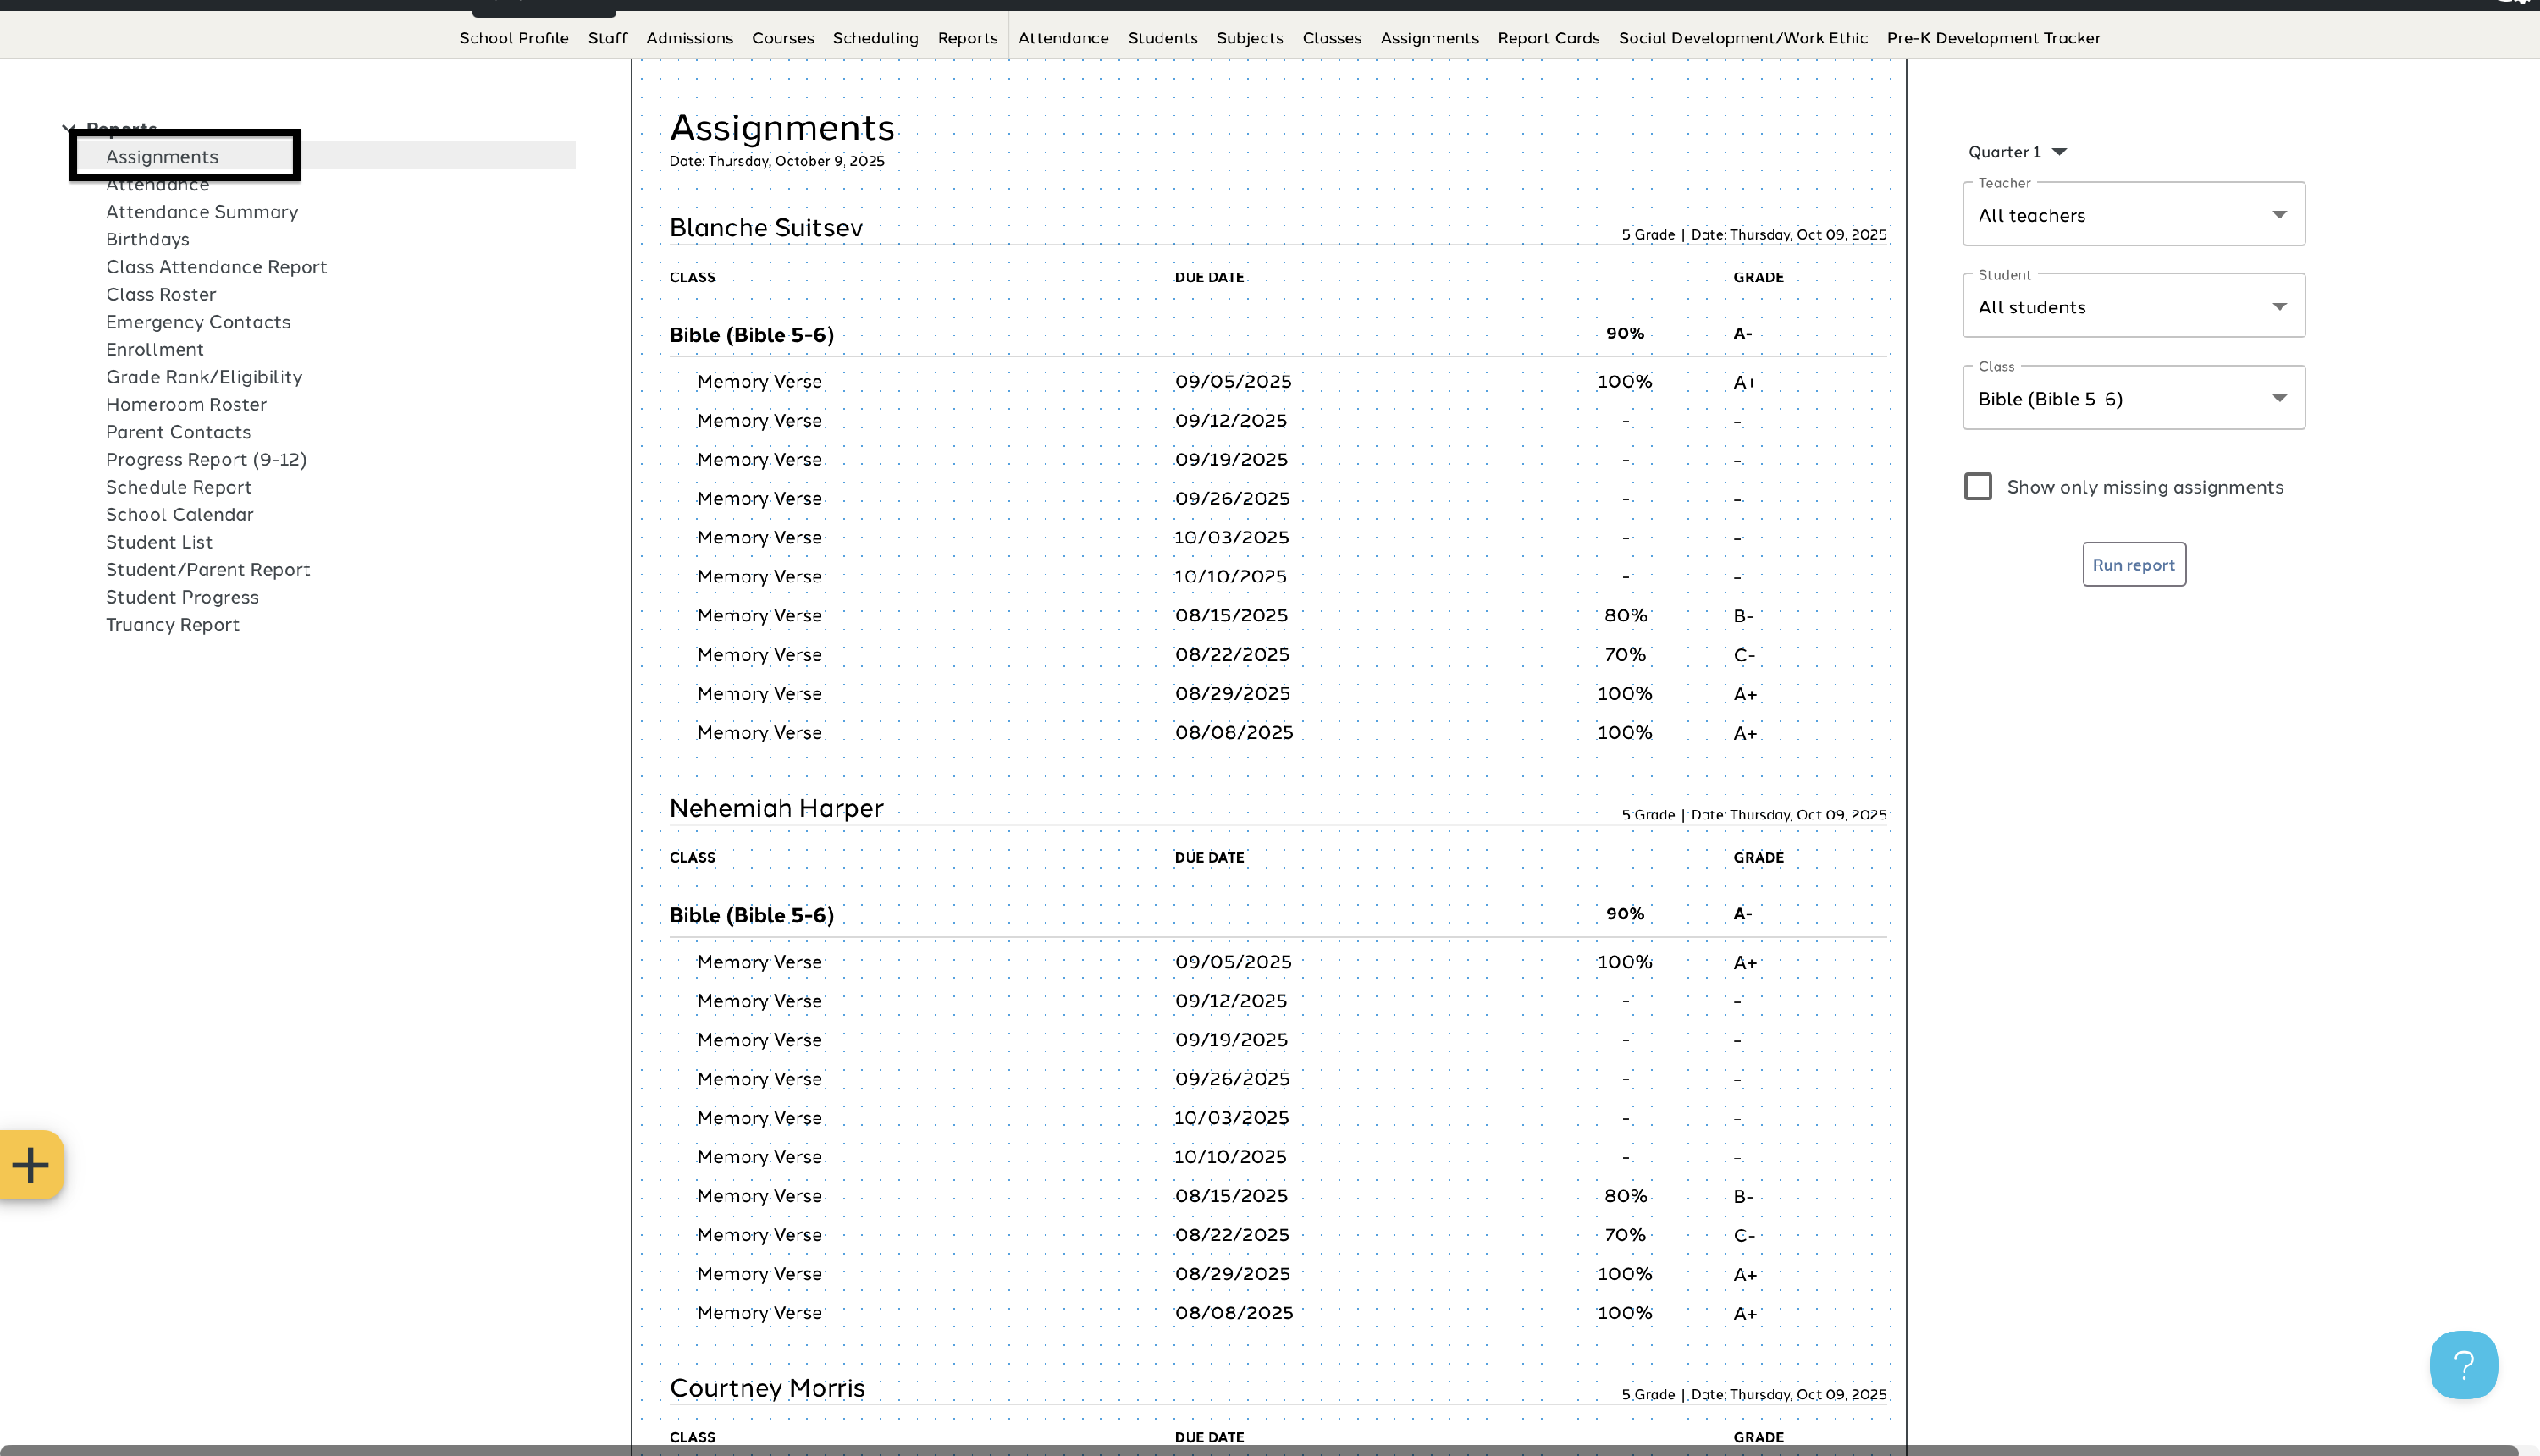The height and width of the screenshot is (1456, 2540).
Task: Select Emergency Contacts in sidebar
Action: 198,322
